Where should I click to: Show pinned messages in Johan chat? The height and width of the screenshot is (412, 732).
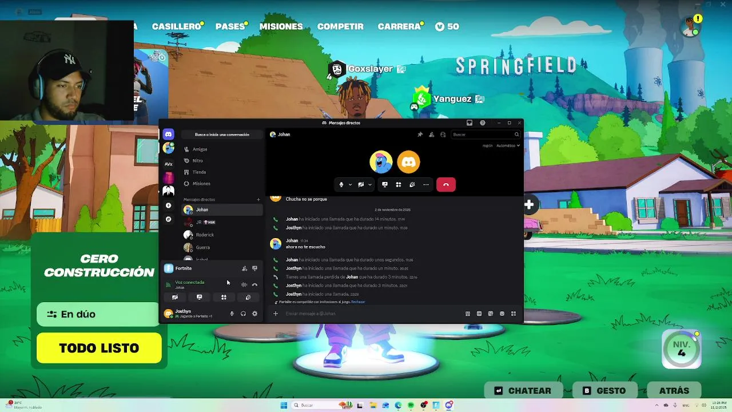[420, 134]
